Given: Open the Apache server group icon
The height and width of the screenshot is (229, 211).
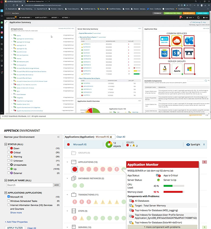Looking at the screenshot, I should click(177, 69).
